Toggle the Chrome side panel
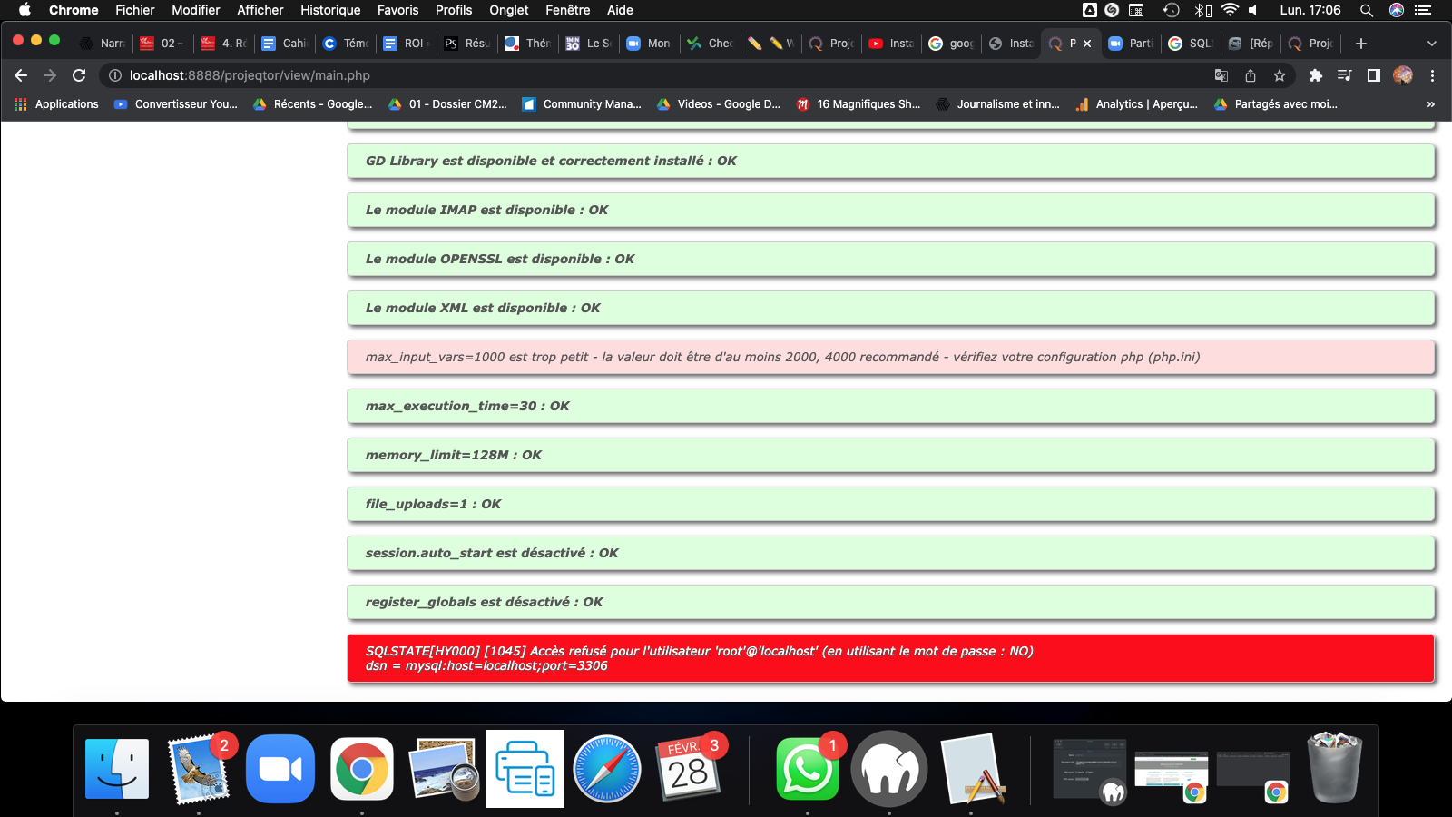1452x817 pixels. (1374, 75)
